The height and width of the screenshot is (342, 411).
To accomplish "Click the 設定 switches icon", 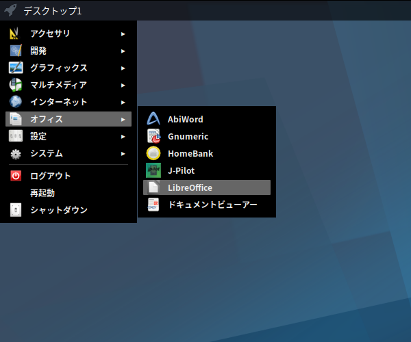I will pyautogui.click(x=16, y=136).
